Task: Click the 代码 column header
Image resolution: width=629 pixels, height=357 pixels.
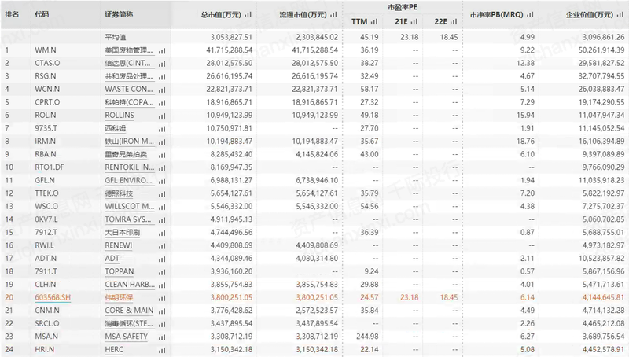Action: click(x=42, y=14)
